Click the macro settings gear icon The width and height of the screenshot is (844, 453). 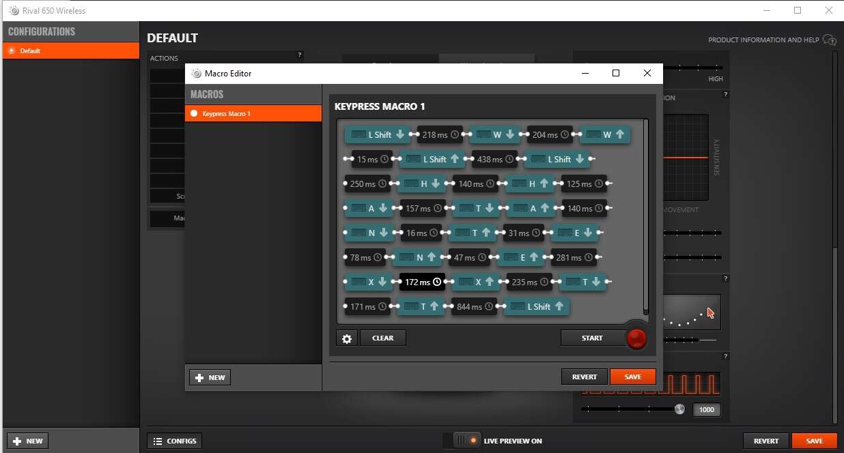[x=347, y=338]
